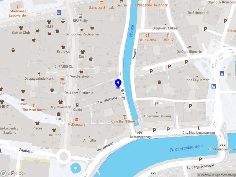The height and width of the screenshot is (177, 236).
Task: Open the Mapbox logo link
Action: pos(13,173)
